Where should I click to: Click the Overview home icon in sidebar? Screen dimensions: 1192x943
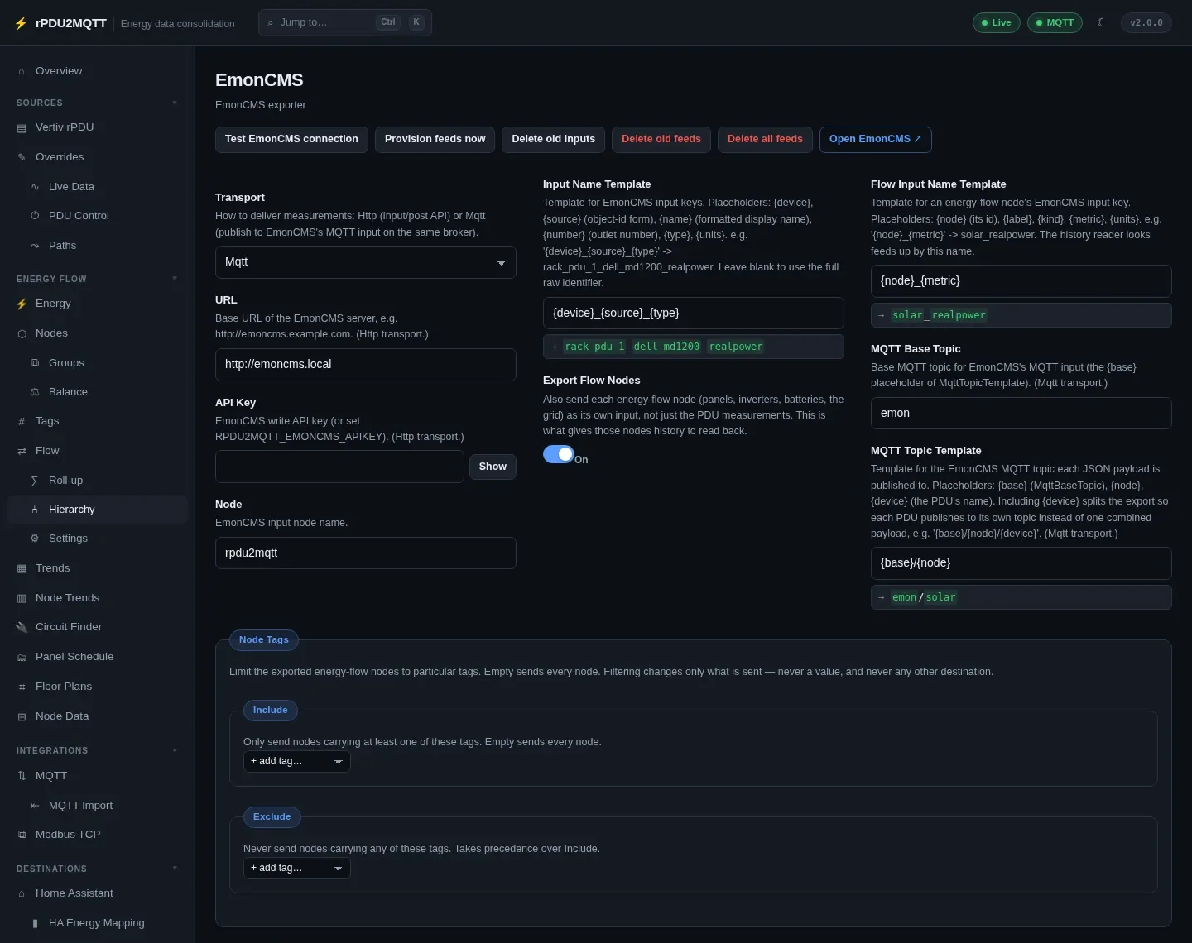click(22, 71)
